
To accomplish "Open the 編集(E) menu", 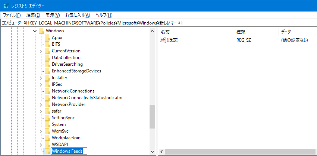I will [x=33, y=15].
